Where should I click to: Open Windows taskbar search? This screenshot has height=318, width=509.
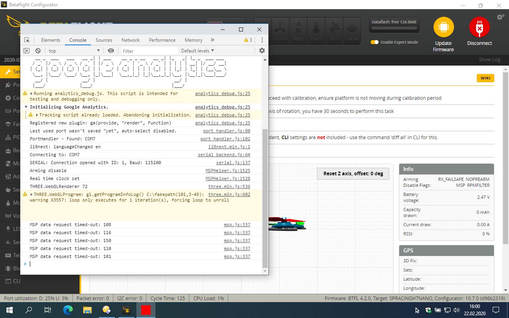click(x=29, y=310)
